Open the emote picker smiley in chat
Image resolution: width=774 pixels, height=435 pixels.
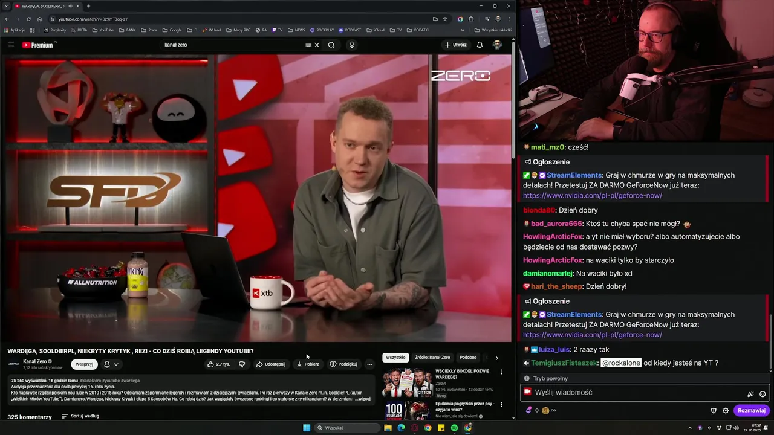(763, 394)
